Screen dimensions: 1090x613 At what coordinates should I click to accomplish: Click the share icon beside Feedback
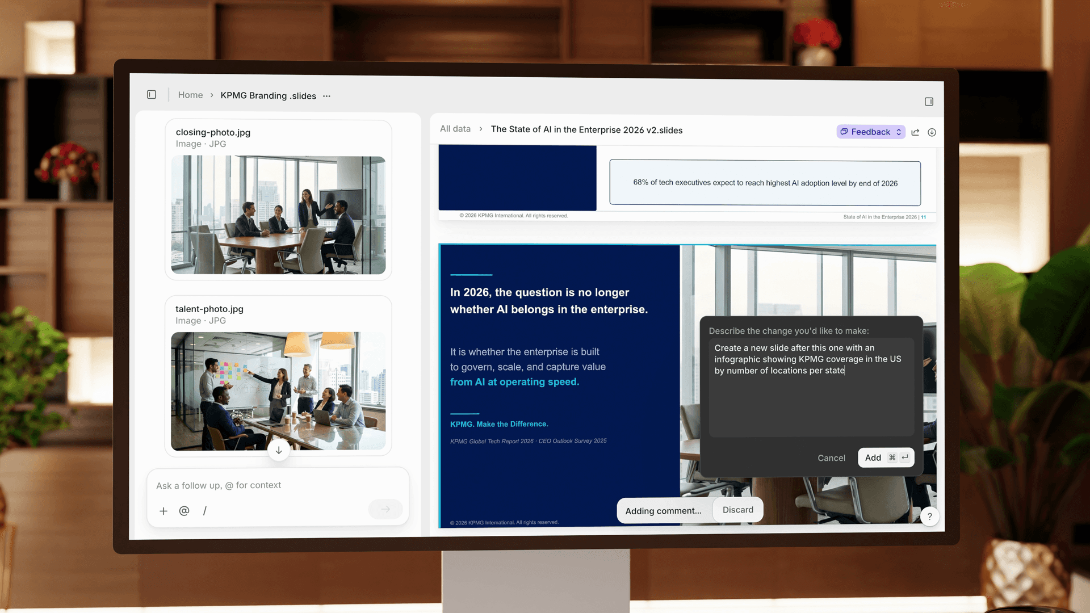pos(915,132)
